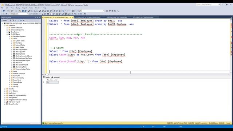The width and height of the screenshot is (233, 131).
Task: Toggle Include Live Query Statistics
Action: (x=57, y=14)
